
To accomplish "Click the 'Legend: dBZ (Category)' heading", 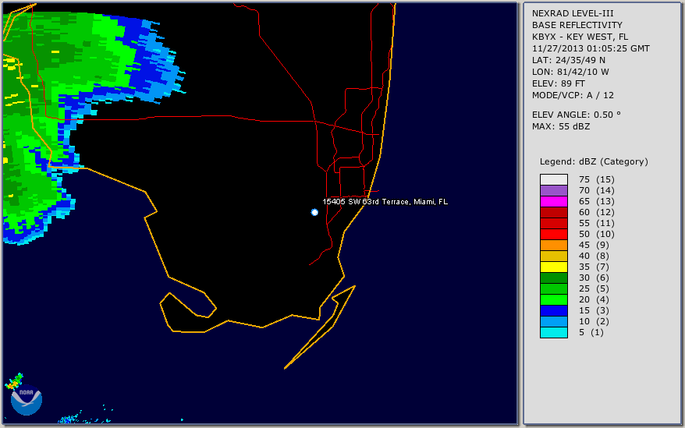I will [594, 161].
